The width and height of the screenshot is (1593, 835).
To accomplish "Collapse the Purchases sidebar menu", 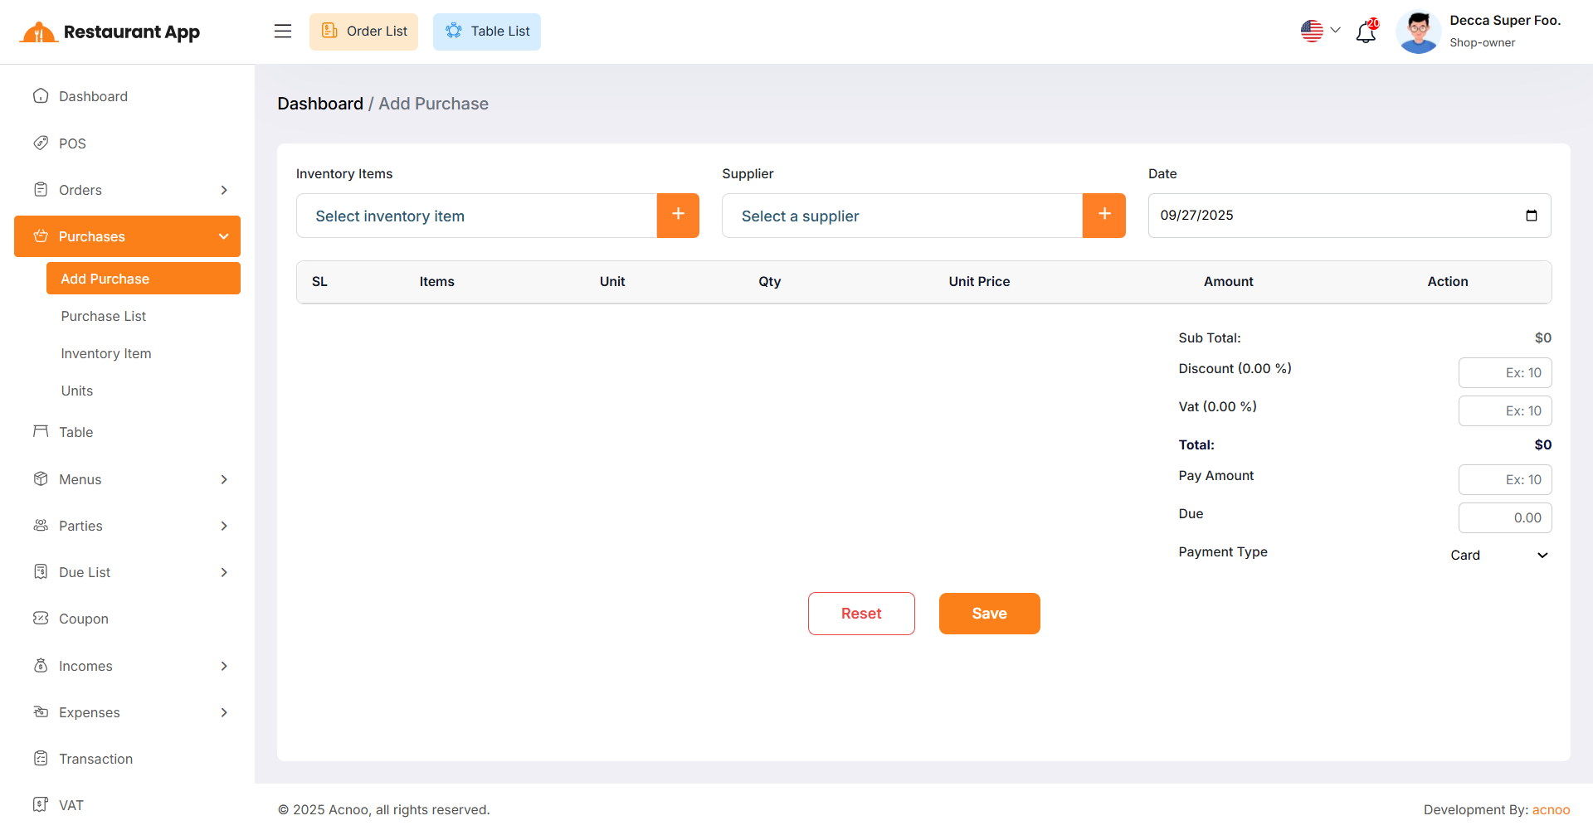I will 127,236.
